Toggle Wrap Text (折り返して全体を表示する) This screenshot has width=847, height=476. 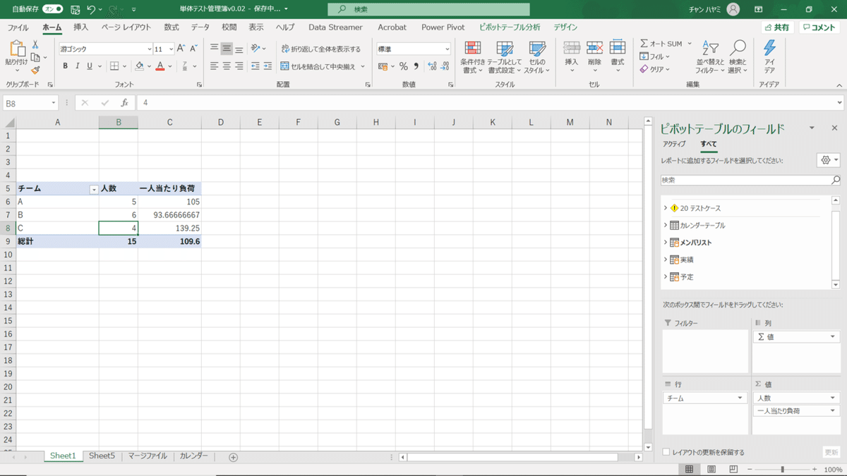click(320, 49)
